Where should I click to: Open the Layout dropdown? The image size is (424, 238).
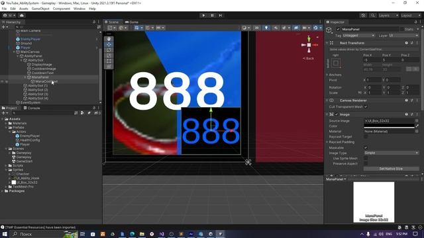click(410, 15)
